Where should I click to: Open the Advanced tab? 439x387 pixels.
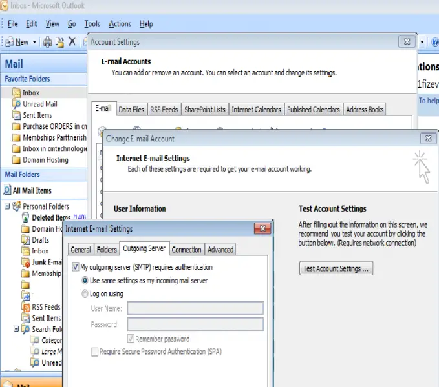(220, 250)
